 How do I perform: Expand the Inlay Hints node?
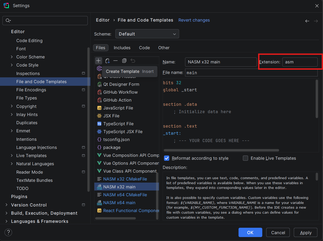(12, 114)
